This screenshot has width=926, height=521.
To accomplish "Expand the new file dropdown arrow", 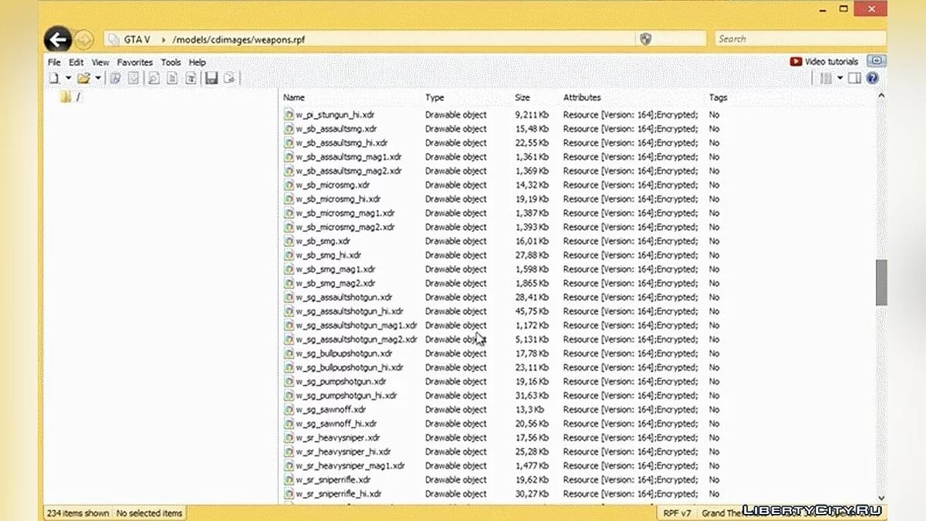I will tap(68, 78).
